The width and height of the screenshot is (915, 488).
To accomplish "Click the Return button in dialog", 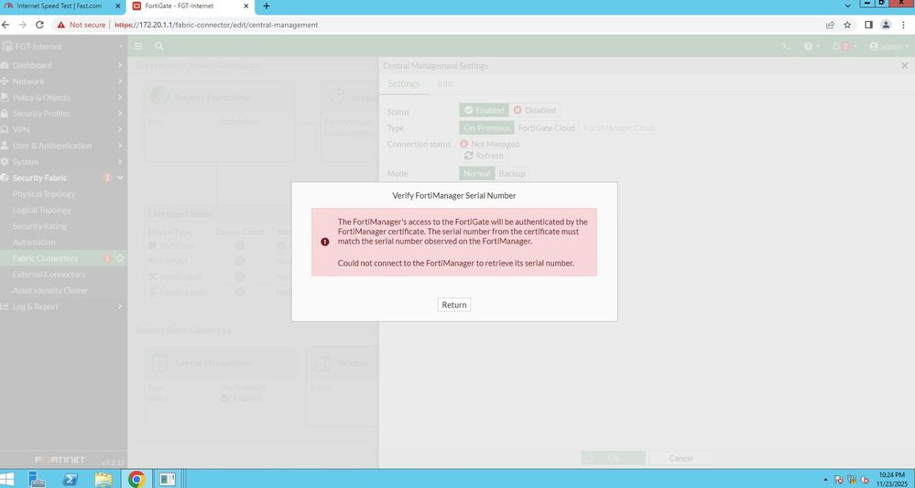I will pyautogui.click(x=454, y=304).
